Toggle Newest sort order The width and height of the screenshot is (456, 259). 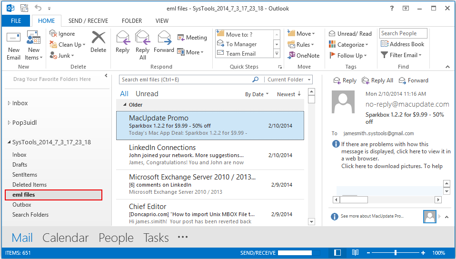288,94
